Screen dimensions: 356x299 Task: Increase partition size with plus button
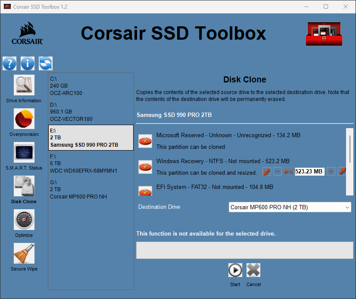point(331,172)
